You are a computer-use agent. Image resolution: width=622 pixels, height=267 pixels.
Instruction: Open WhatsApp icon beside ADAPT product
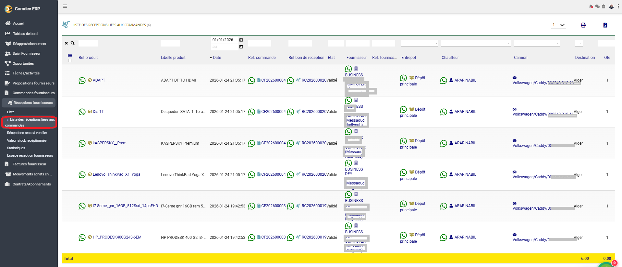point(82,80)
